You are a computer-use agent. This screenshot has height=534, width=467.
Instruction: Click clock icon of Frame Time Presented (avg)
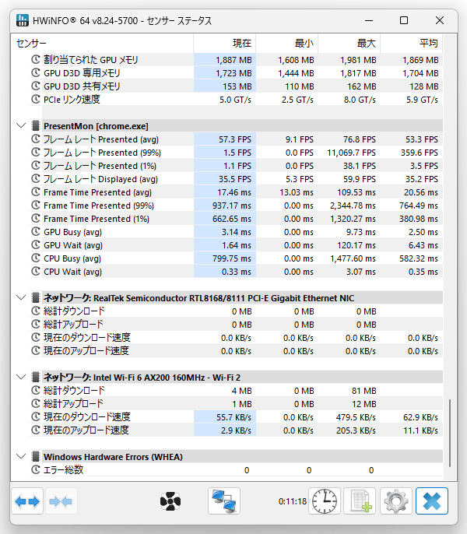(36, 192)
